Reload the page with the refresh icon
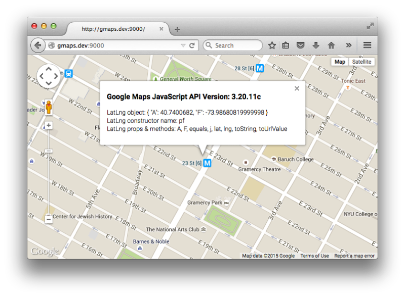 pos(192,45)
